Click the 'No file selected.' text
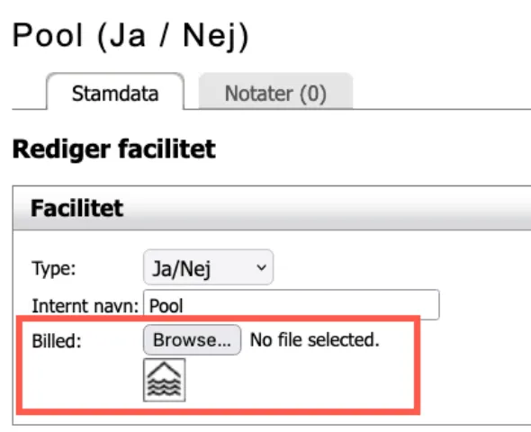 coord(315,339)
